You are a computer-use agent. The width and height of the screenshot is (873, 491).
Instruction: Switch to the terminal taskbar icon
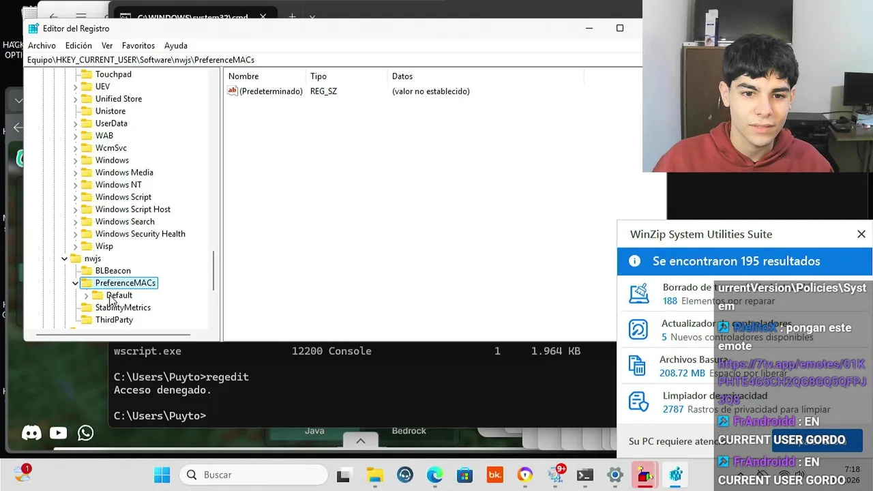[585, 475]
